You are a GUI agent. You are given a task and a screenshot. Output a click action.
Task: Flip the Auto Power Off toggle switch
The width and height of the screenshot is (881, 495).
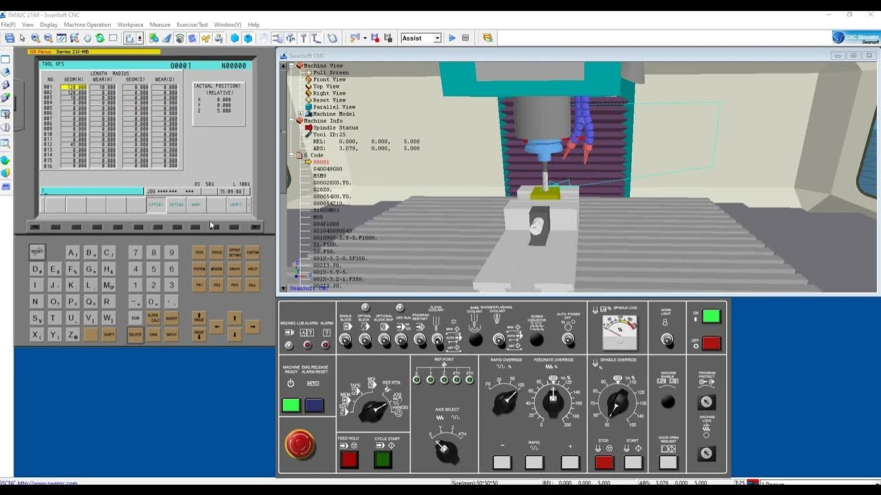click(x=568, y=340)
